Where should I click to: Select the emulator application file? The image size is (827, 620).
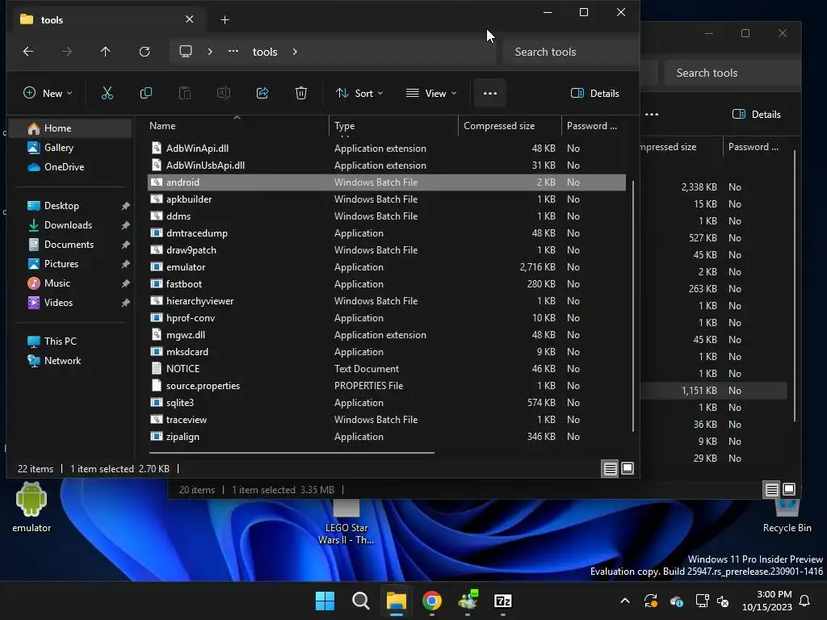387,266
